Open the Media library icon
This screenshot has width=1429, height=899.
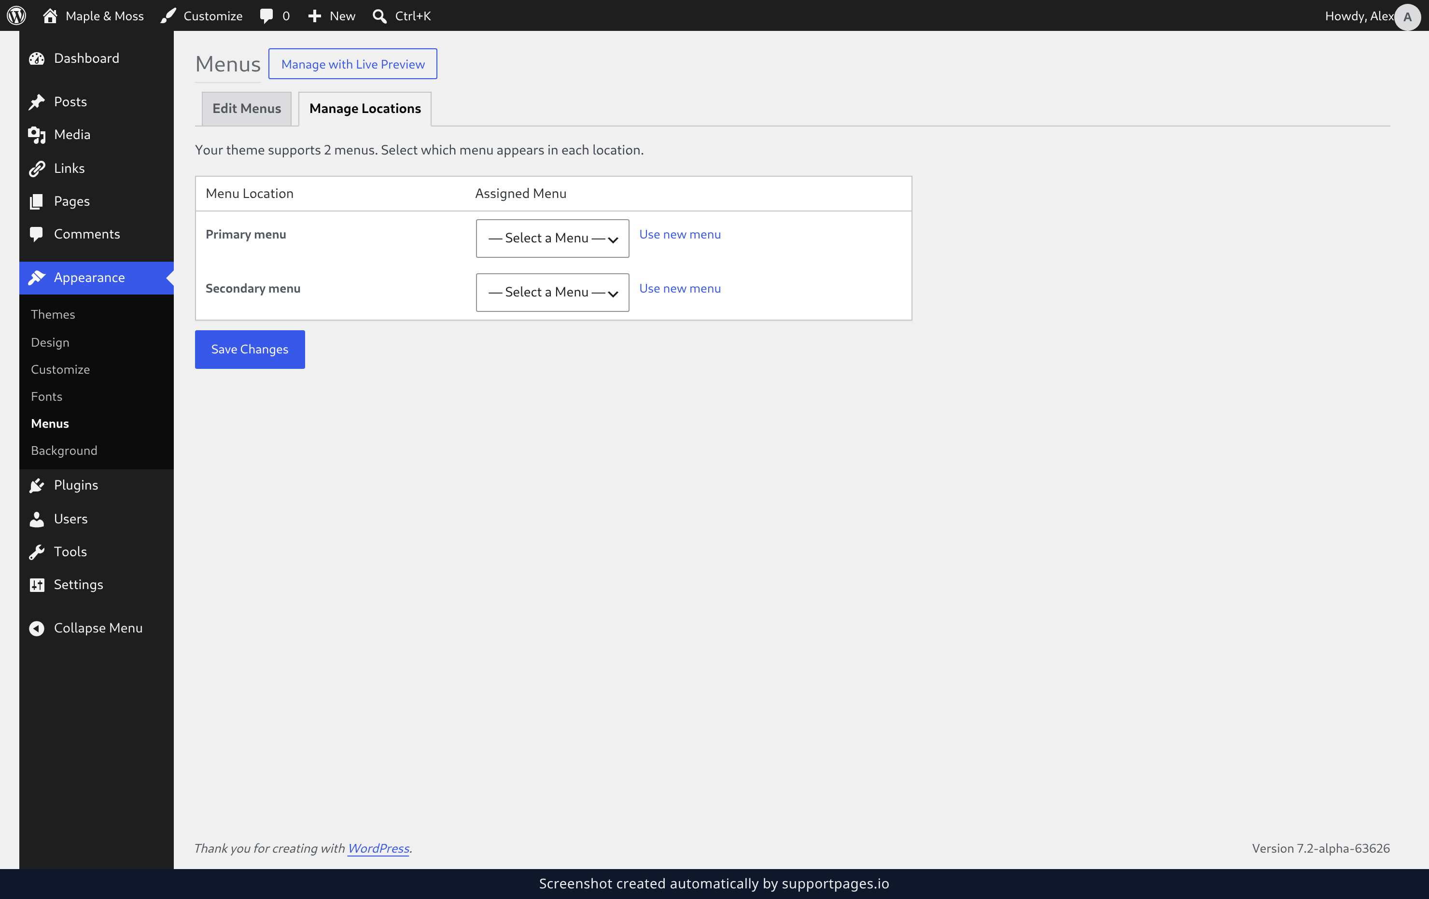tap(37, 135)
